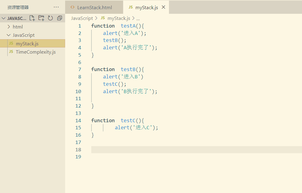
Task: Click the JS icon in the breadcrumb
Action: 103,18
